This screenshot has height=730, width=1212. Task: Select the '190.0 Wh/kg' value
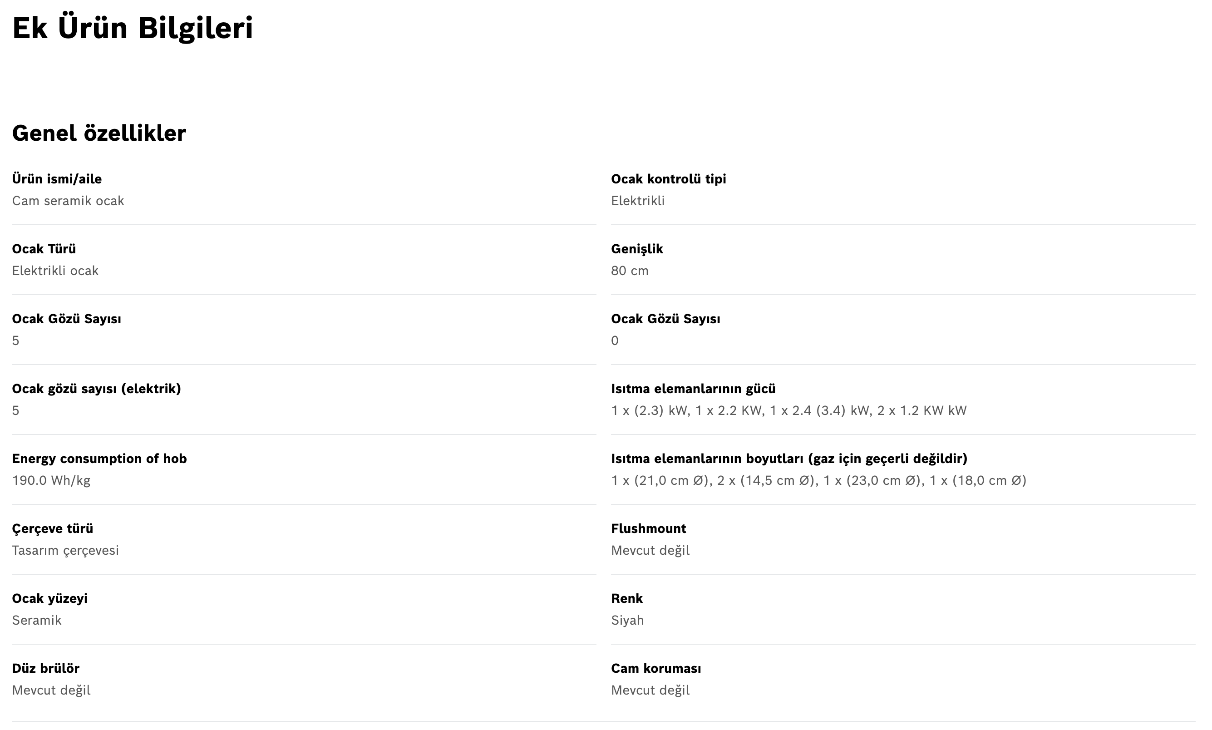click(x=51, y=480)
